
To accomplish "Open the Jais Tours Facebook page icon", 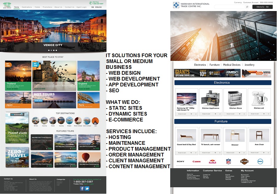I will pos(82,188).
